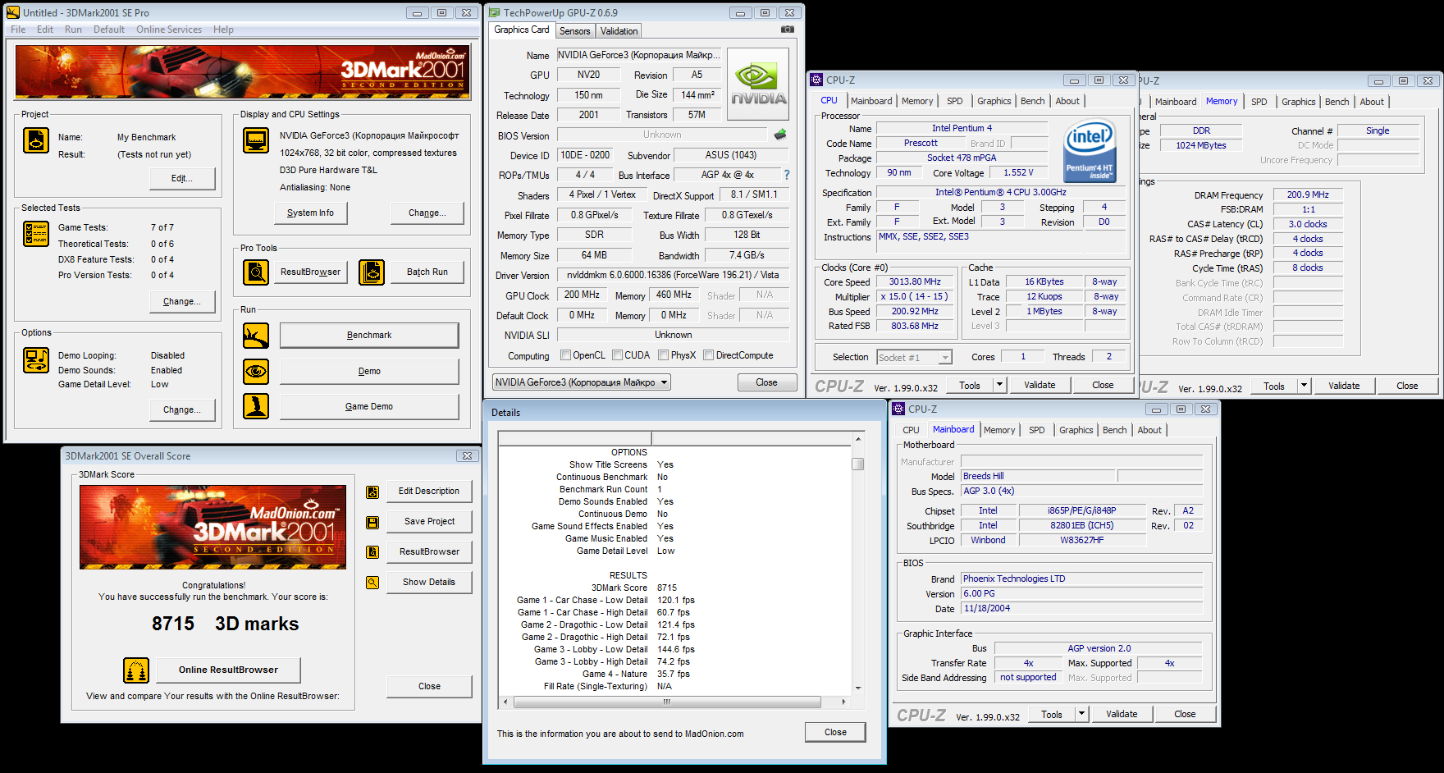Image resolution: width=1444 pixels, height=773 pixels.
Task: Open the SPD tab in CPU-Z CPU window
Action: pyautogui.click(x=955, y=101)
